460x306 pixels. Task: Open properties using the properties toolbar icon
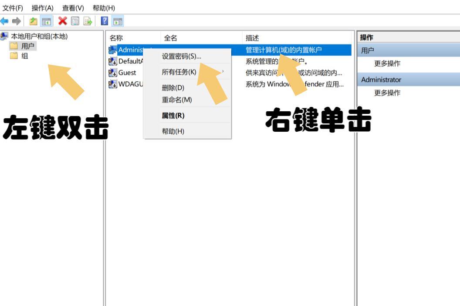point(75,20)
